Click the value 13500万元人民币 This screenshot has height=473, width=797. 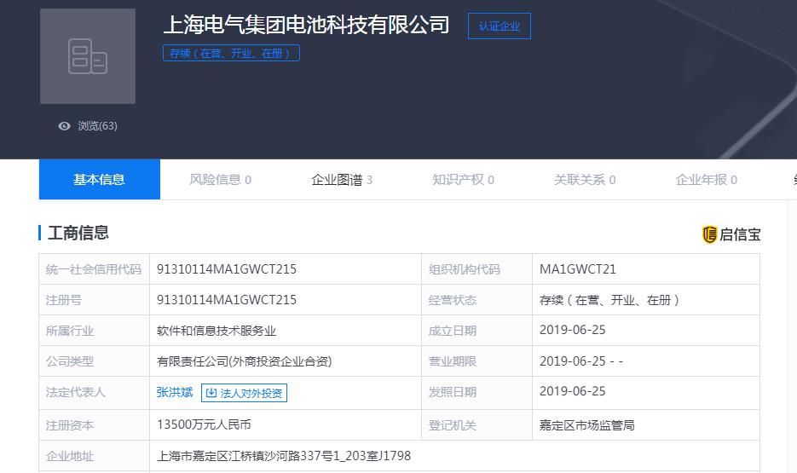point(204,424)
